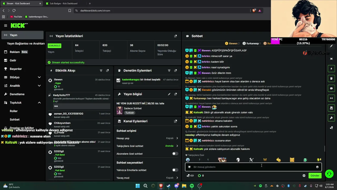
Task: Click the green headset support button
Action: coord(329,174)
